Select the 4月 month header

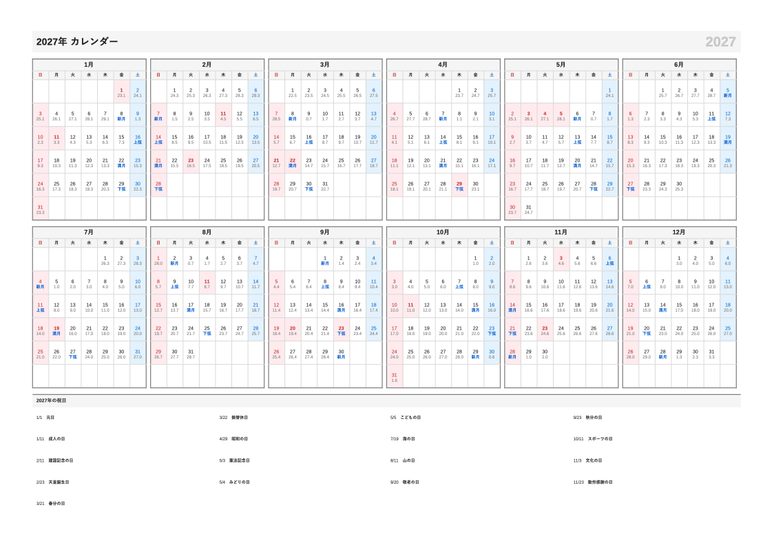(x=443, y=65)
